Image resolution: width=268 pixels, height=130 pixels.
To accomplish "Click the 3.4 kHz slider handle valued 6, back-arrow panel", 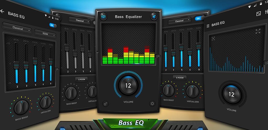I will tap(43, 65).
